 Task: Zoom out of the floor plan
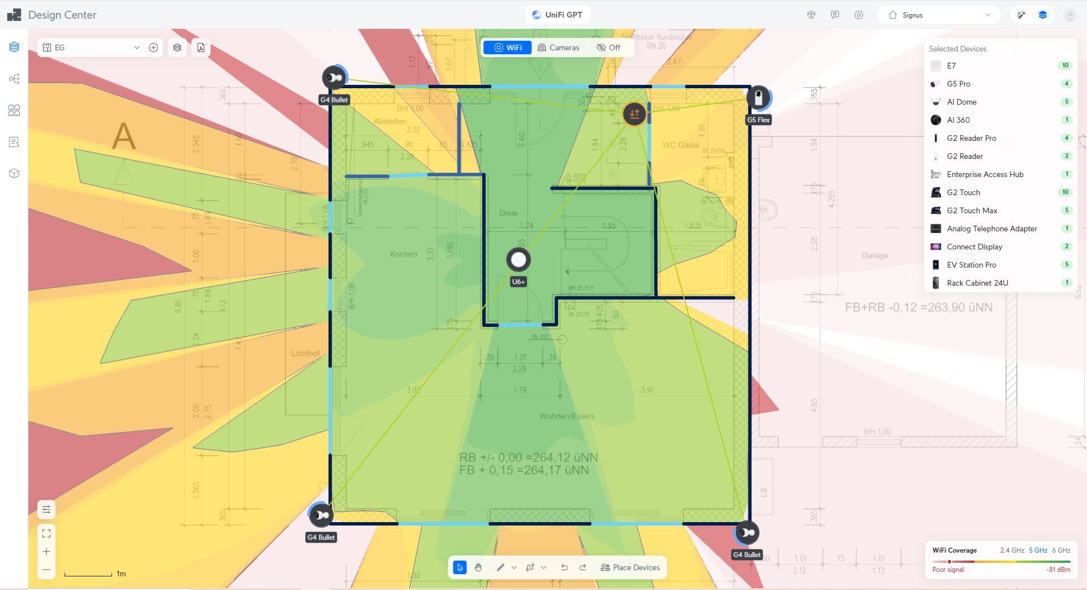pyautogui.click(x=46, y=570)
